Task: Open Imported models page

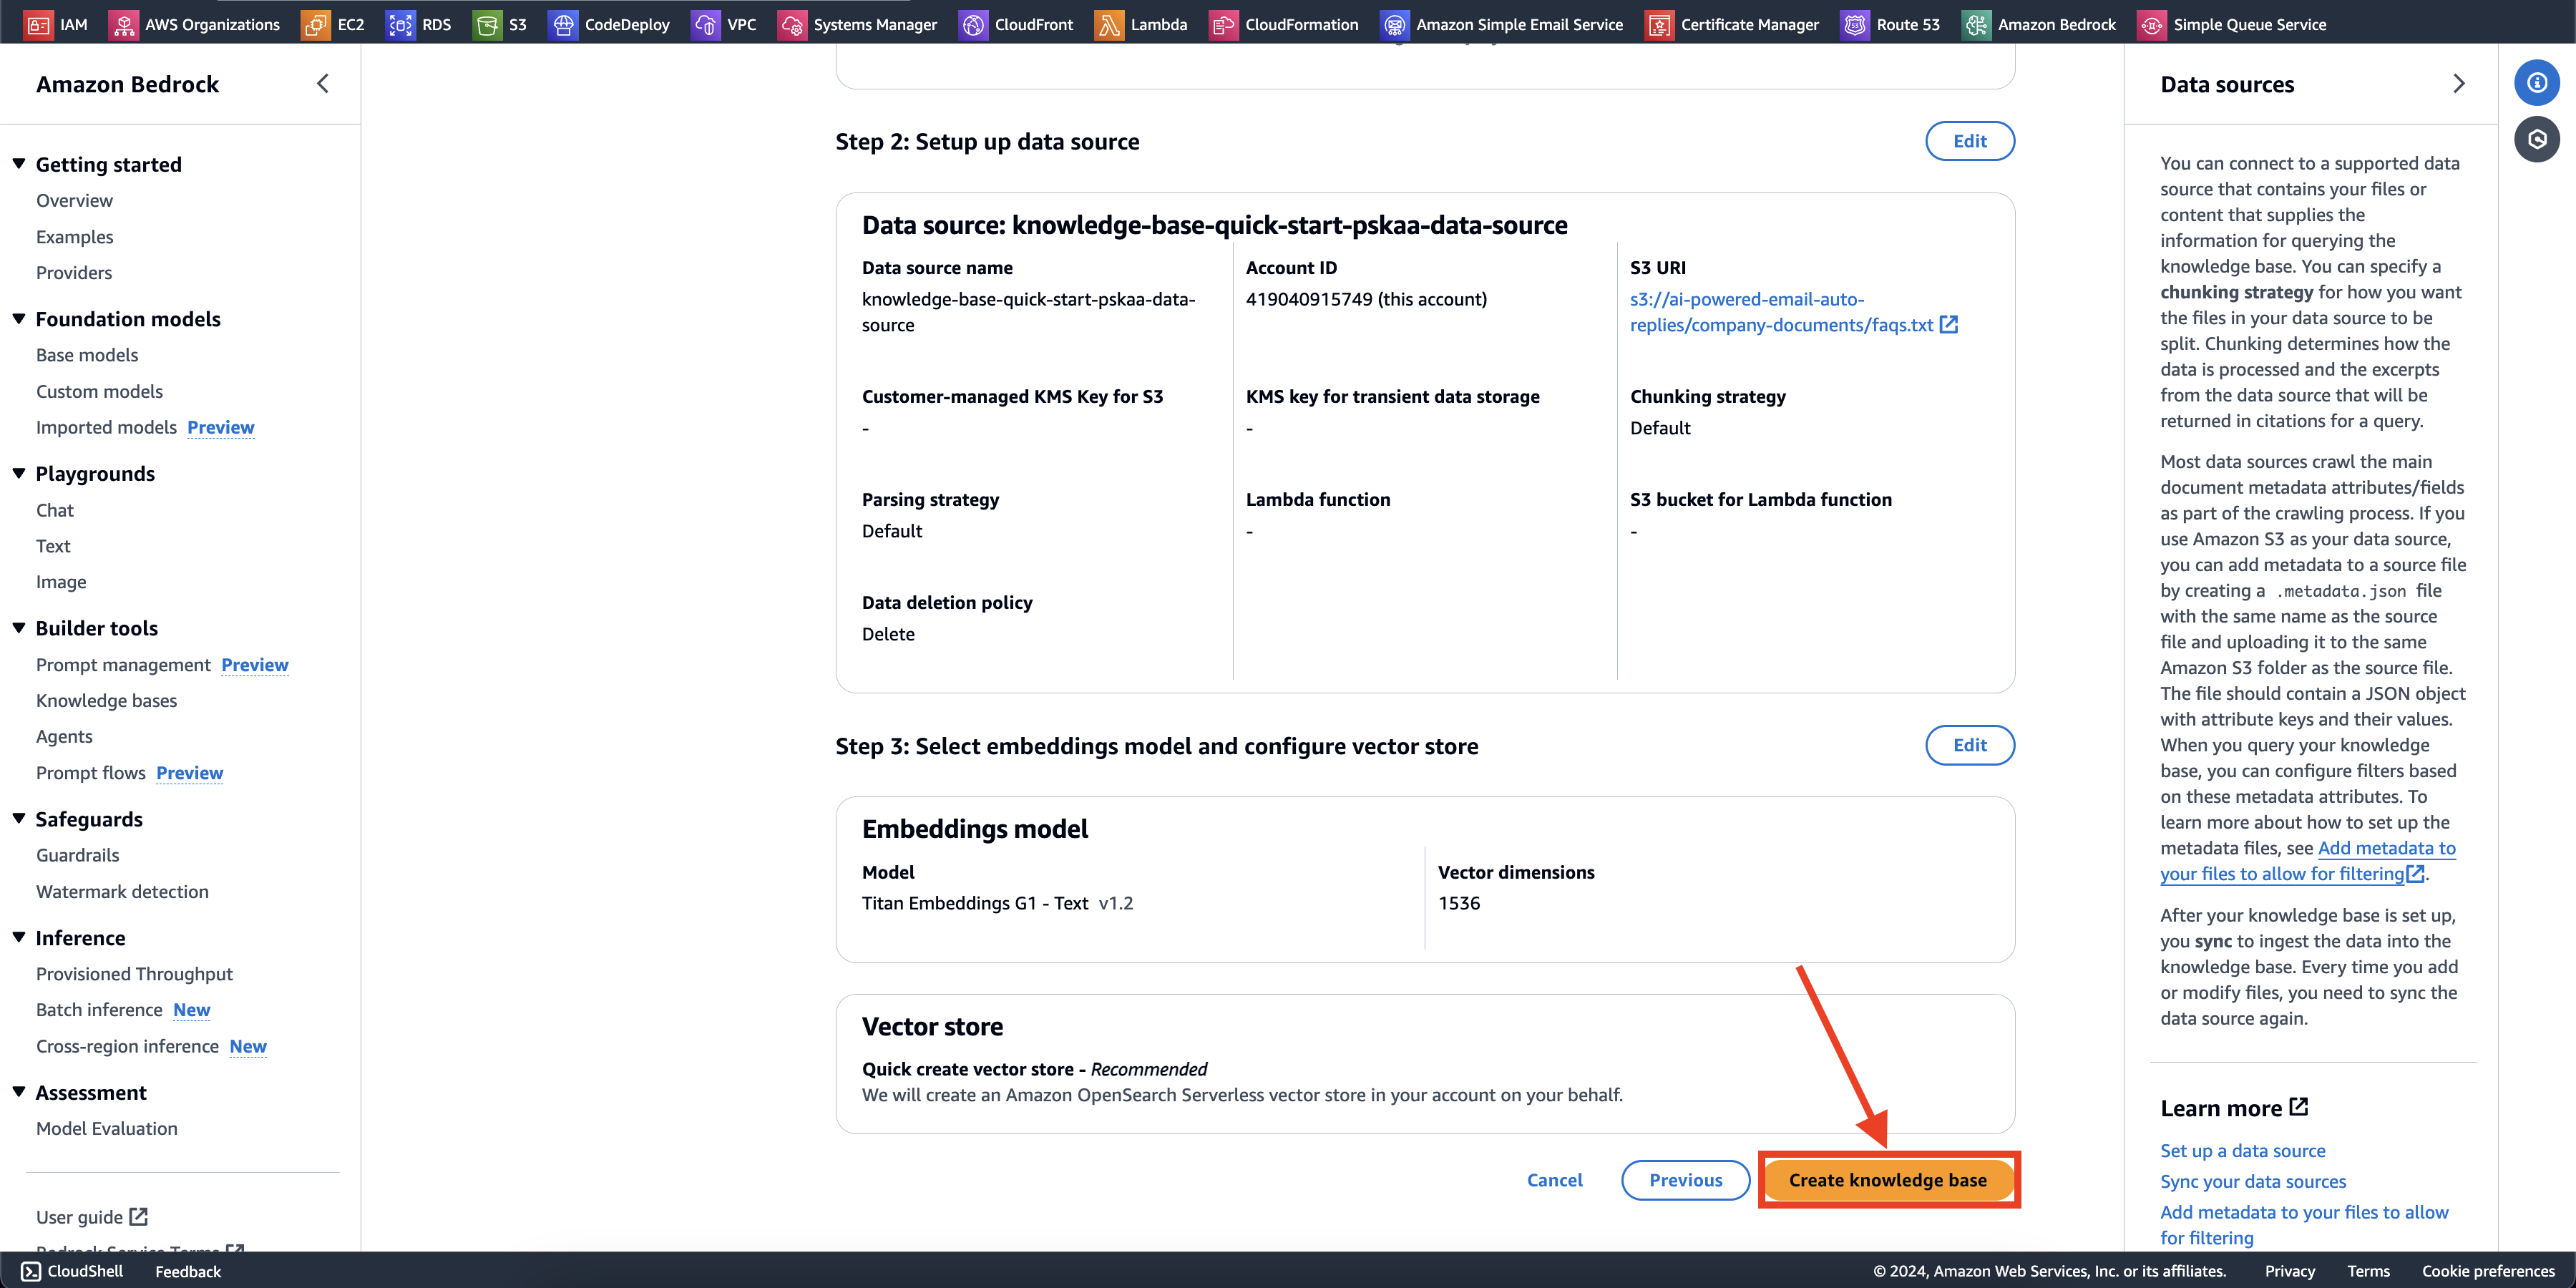Action: 106,427
